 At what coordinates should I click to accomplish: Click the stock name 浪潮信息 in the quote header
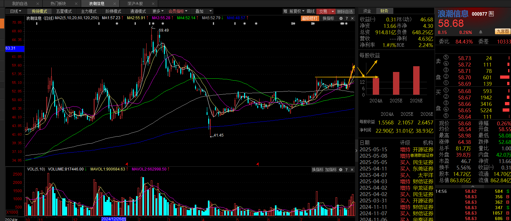tap(453, 14)
